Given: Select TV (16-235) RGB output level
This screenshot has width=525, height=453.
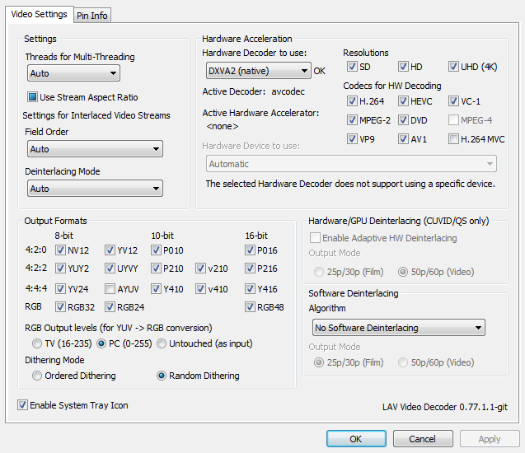Looking at the screenshot, I should pyautogui.click(x=37, y=343).
